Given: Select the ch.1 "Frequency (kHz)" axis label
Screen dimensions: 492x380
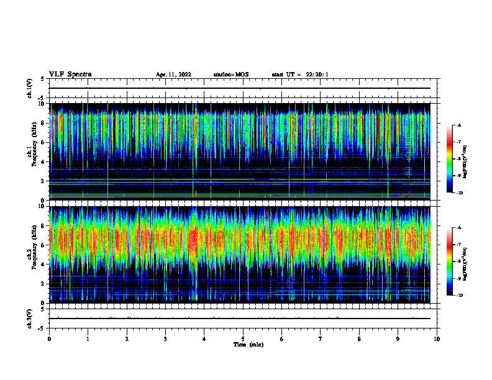Looking at the screenshot, I should pos(34,145).
